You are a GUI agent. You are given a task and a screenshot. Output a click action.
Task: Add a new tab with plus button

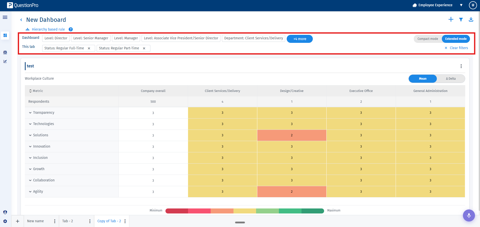click(18, 221)
